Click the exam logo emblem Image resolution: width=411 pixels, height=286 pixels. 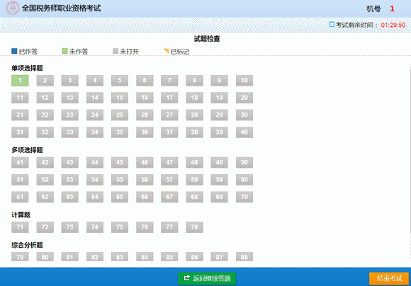pos(13,8)
